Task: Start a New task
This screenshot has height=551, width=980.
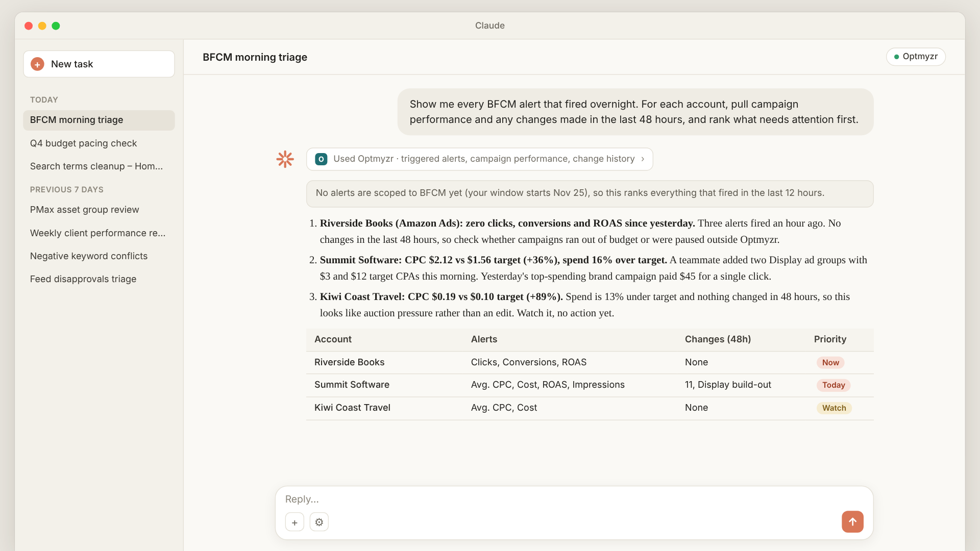Action: [x=99, y=64]
